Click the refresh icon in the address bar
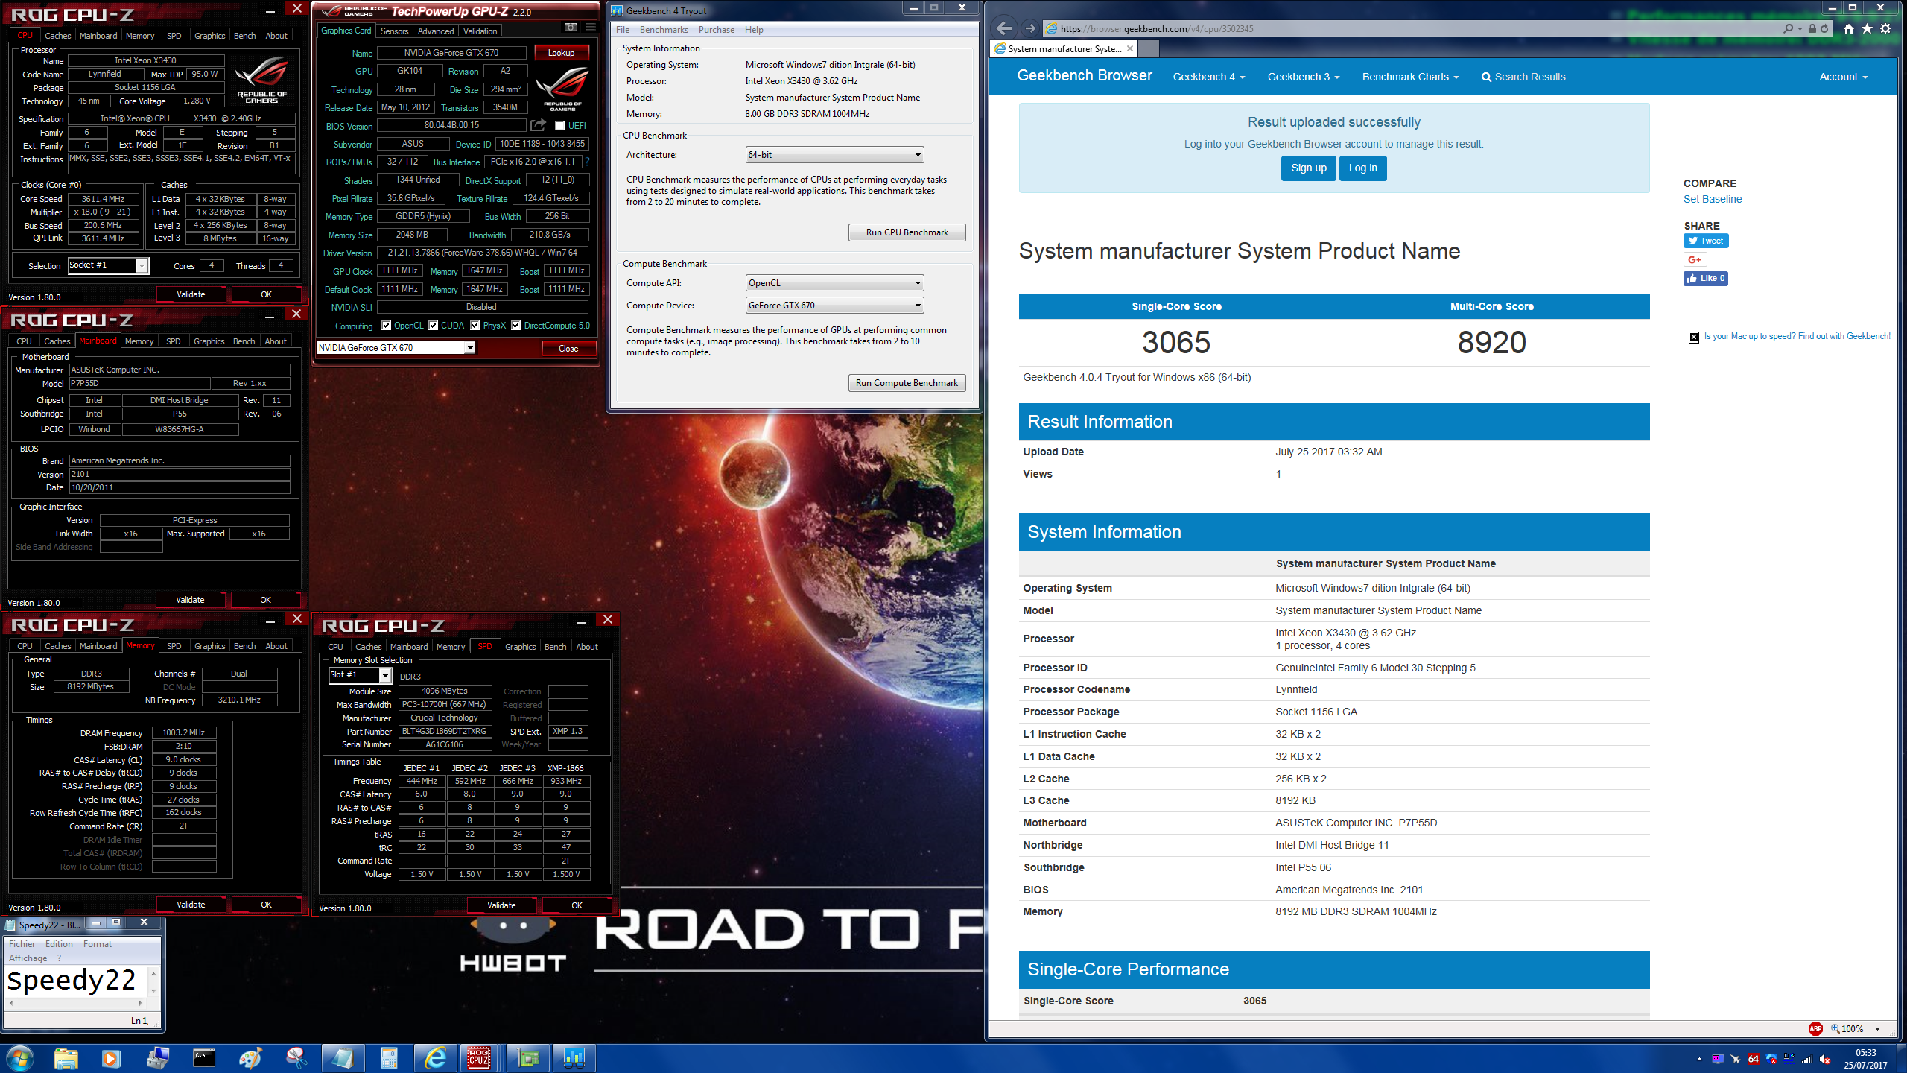 point(1824,28)
